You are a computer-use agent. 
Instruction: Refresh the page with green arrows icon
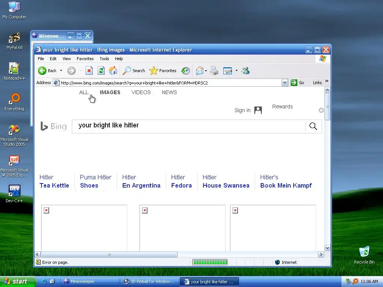coord(101,71)
